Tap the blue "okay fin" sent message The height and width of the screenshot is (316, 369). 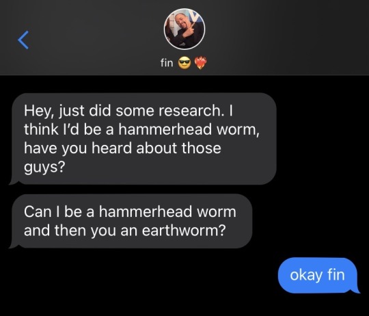coord(319,275)
